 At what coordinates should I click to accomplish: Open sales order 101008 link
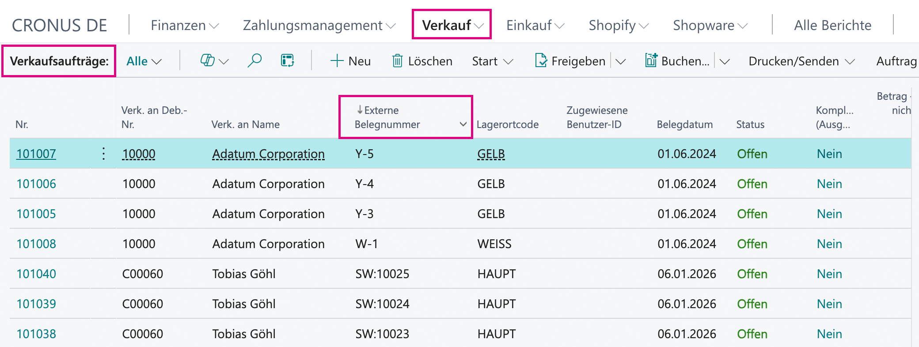[36, 244]
